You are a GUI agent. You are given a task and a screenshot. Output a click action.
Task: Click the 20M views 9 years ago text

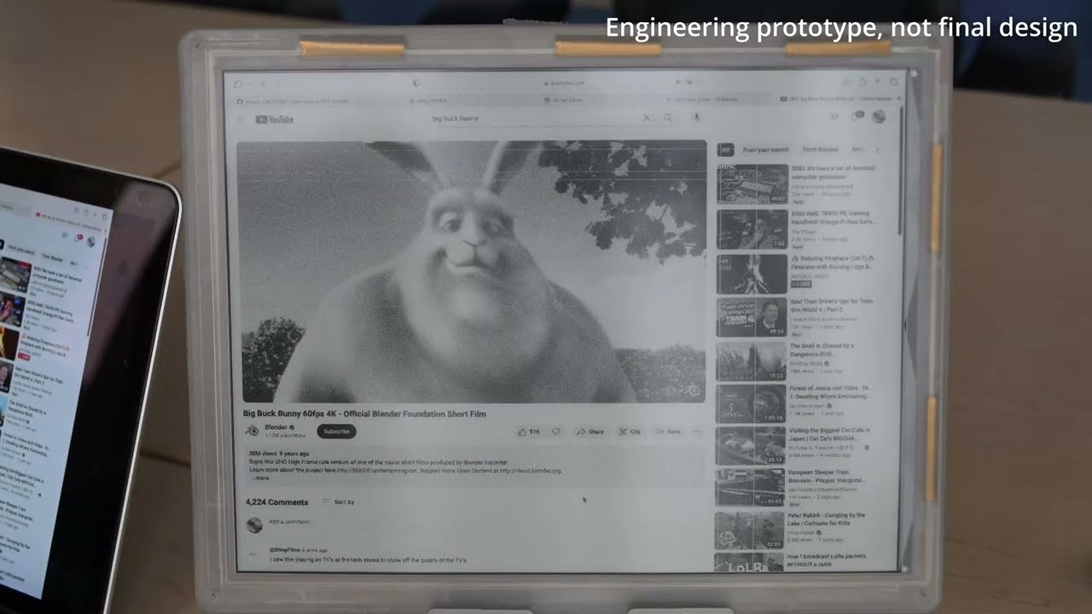[279, 454]
